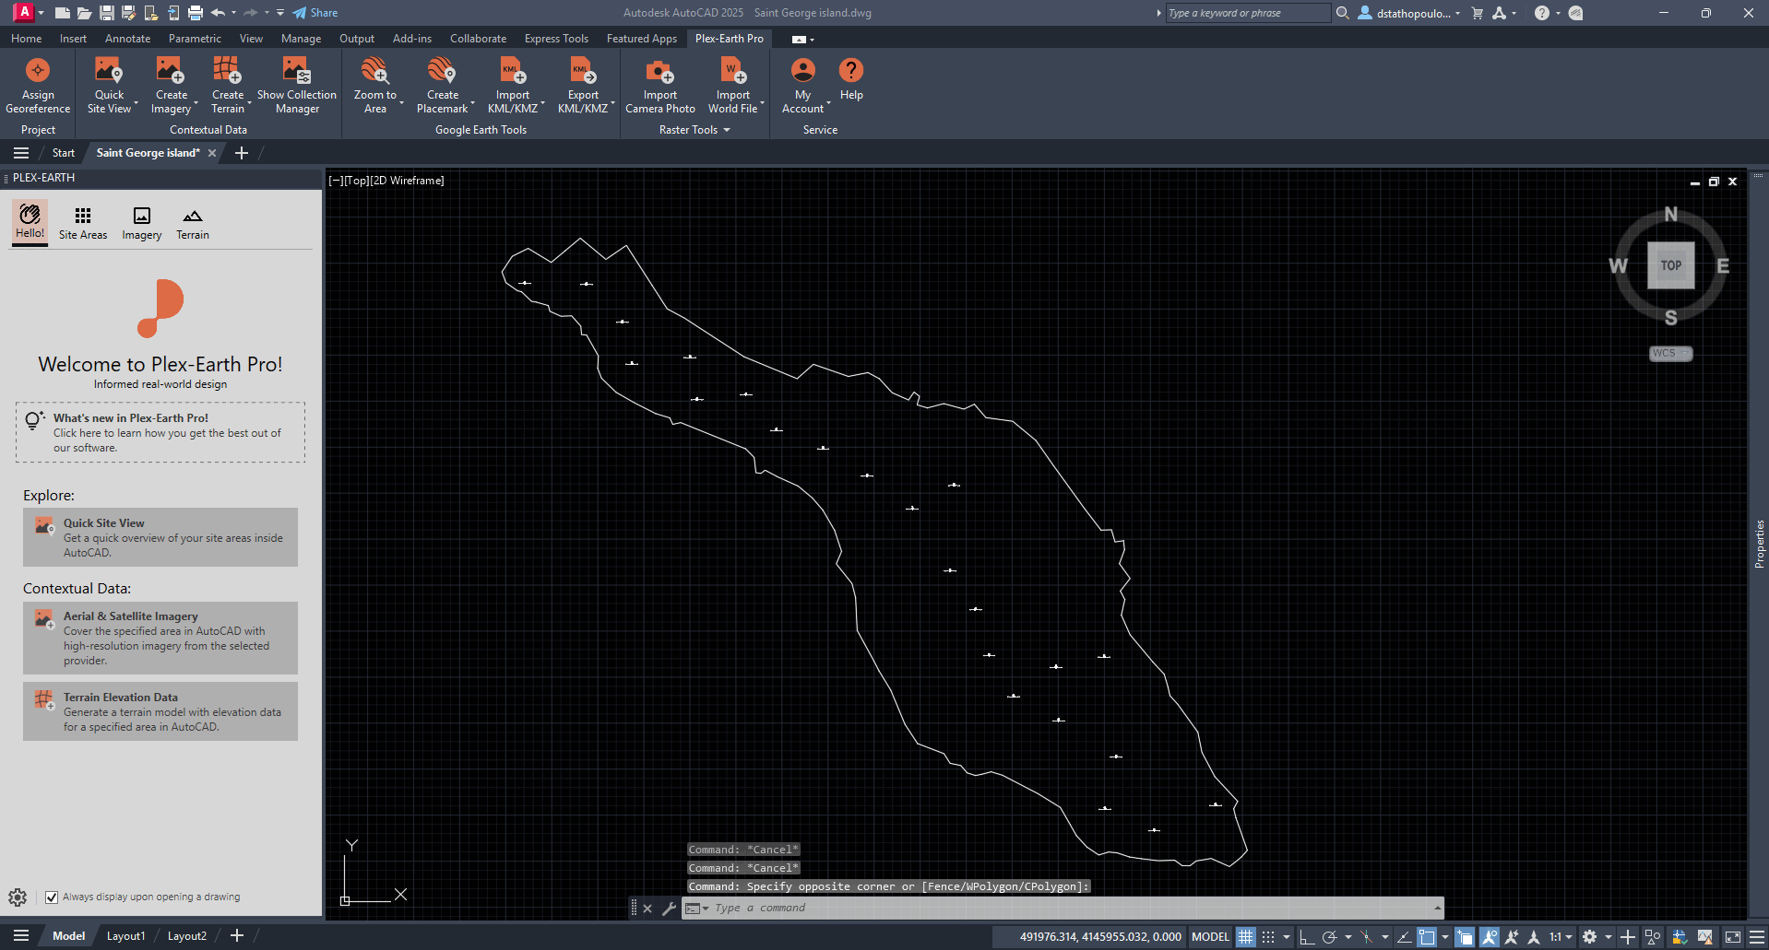Click the TOP face of the ViewCube
Screen dimensions: 1769x950
point(1671,265)
